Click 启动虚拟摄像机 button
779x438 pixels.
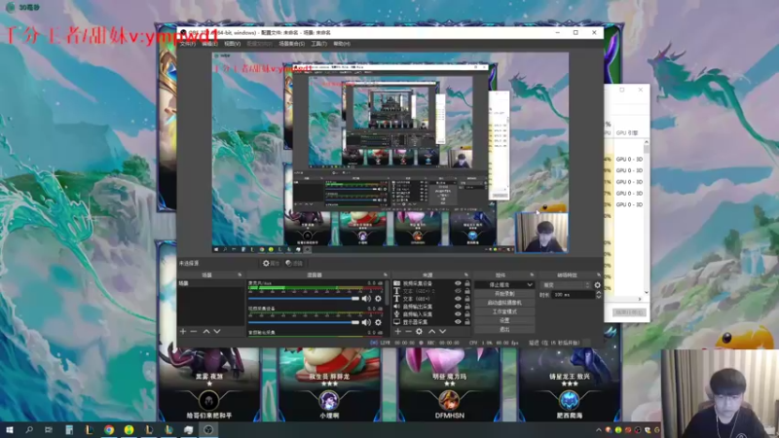pos(504,303)
